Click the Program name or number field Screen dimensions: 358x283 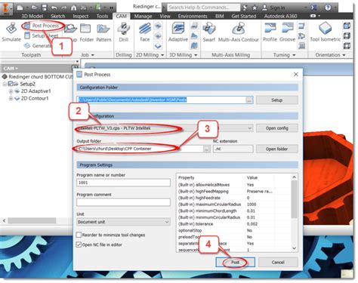pos(123,183)
